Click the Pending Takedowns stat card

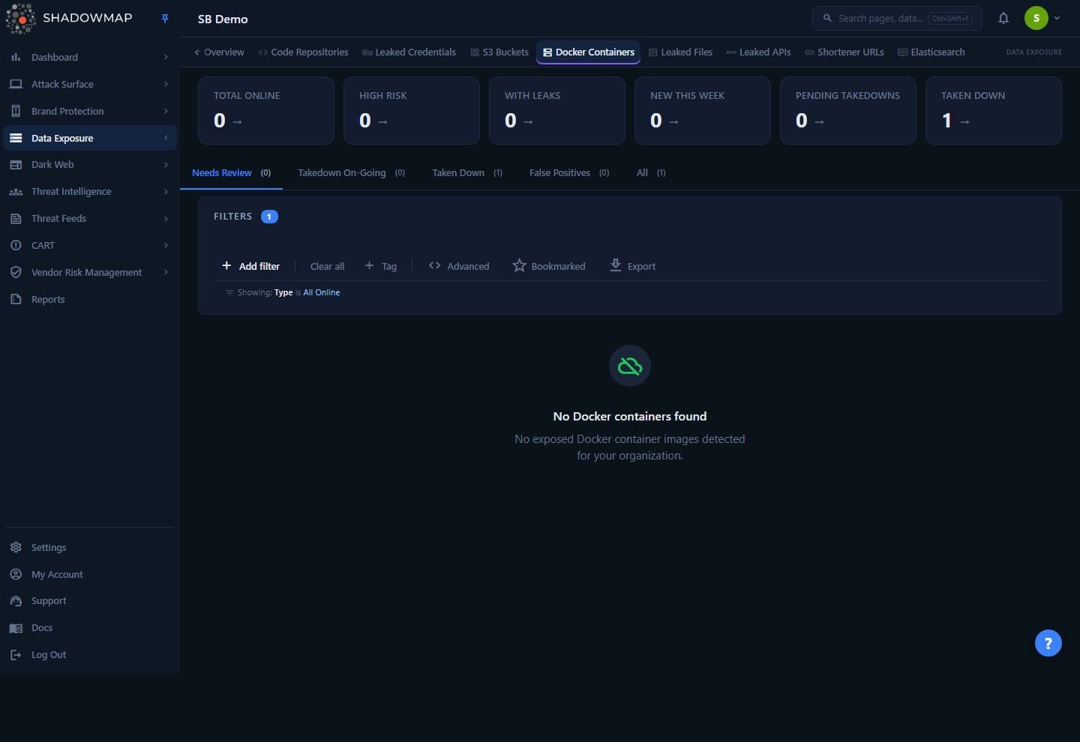[848, 110]
